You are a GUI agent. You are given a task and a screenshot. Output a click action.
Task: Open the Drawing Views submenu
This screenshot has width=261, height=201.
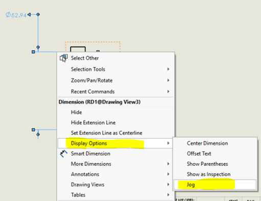pyautogui.click(x=115, y=185)
